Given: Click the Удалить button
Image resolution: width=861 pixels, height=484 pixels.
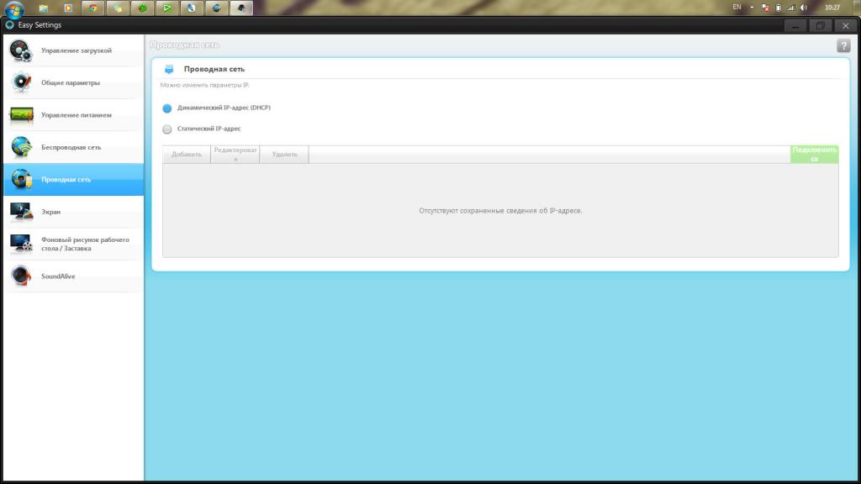Looking at the screenshot, I should point(284,155).
